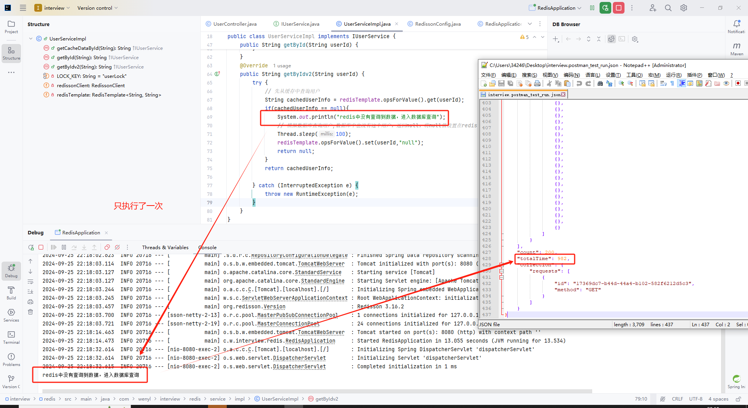This screenshot has height=408, width=748.
Task: Click warnings indicator showing 5
Action: coord(524,37)
